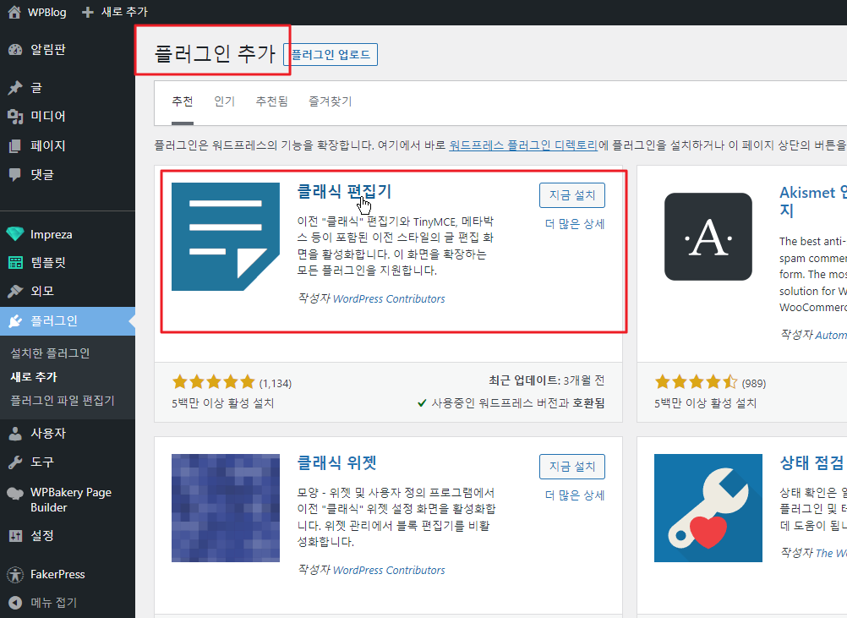Click the 댓글 comment bubble icon

click(15, 174)
